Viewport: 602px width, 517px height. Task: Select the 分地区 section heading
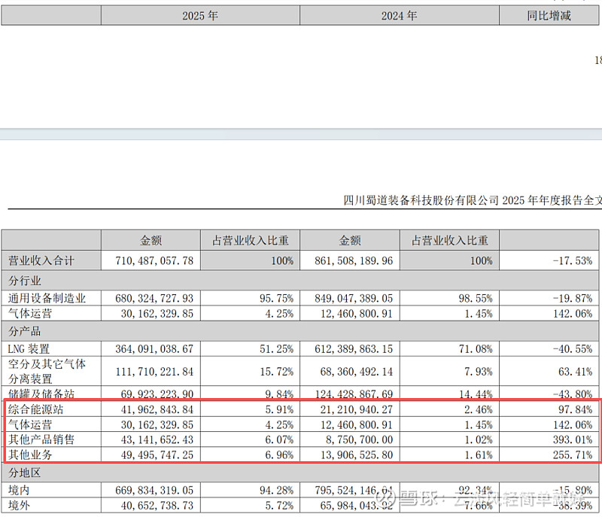pos(25,473)
